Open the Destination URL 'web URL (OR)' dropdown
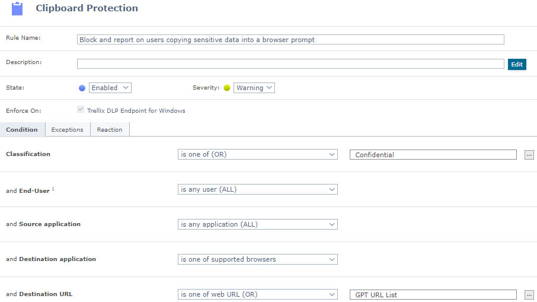537x302 pixels. [257, 294]
